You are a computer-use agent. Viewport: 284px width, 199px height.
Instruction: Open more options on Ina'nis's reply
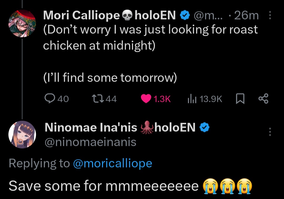coord(270,132)
